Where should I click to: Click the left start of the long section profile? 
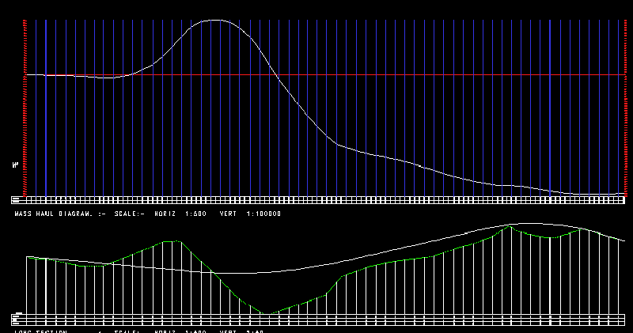click(x=28, y=257)
